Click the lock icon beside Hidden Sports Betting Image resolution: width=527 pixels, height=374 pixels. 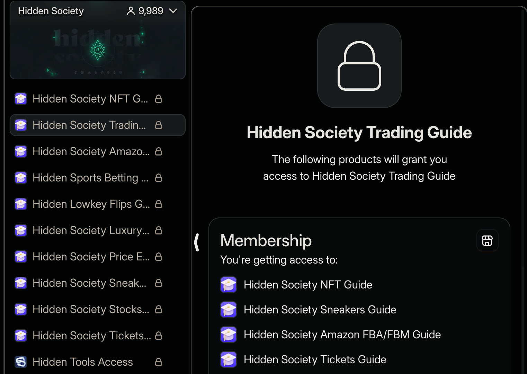click(159, 178)
